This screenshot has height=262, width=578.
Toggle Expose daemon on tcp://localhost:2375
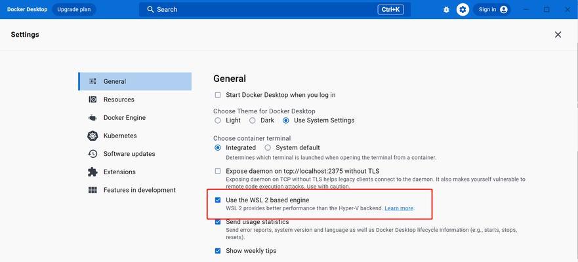tap(218, 171)
